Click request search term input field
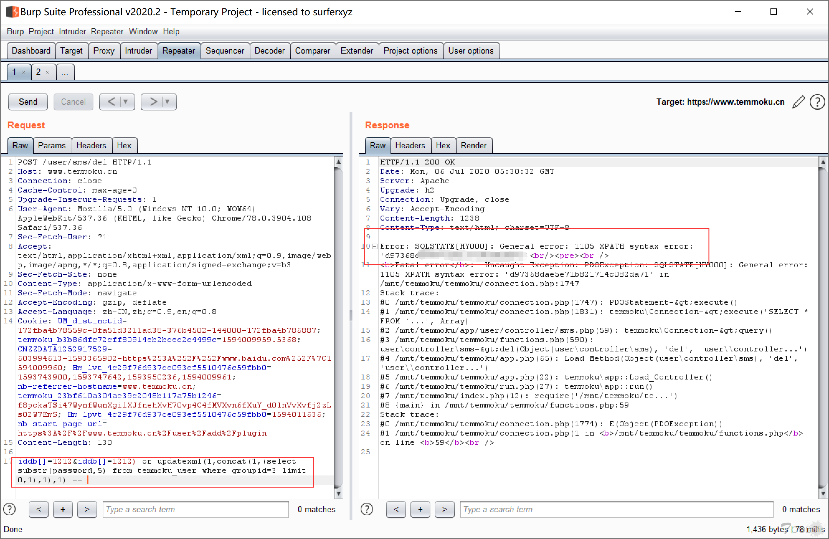Screen dimensions: 829x539 pos(196,509)
